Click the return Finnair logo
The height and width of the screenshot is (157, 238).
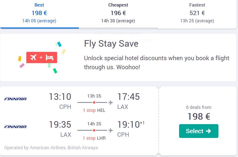16,127
